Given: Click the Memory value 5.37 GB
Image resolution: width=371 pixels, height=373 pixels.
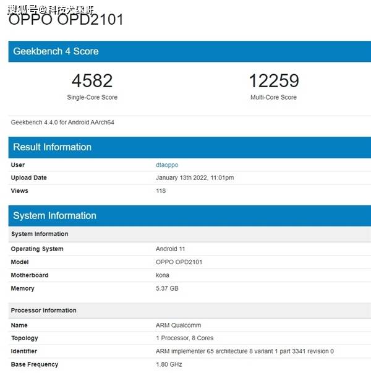Looking at the screenshot, I should point(167,288).
